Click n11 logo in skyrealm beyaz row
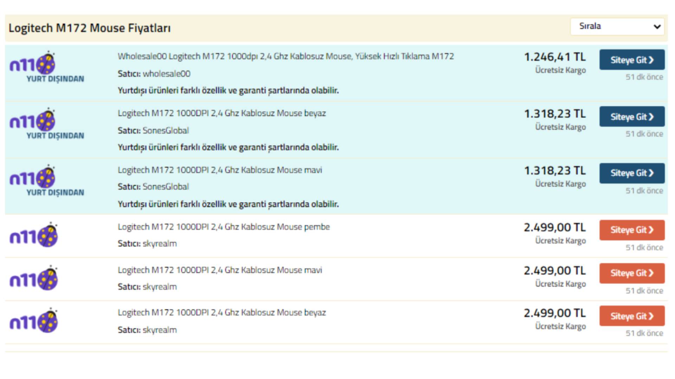This screenshot has width=675, height=379. coord(34,320)
